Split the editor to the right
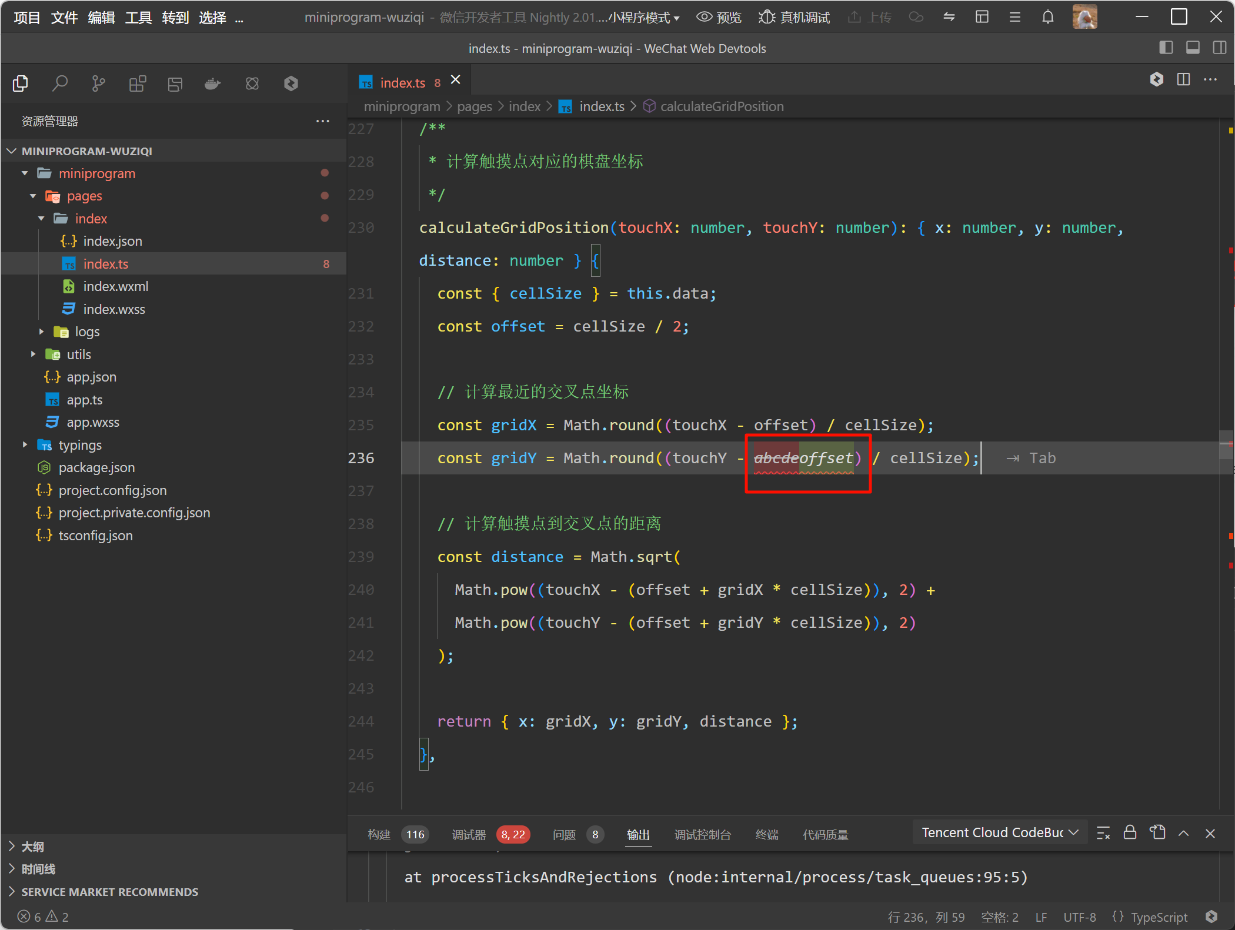This screenshot has height=930, width=1235. 1183,79
